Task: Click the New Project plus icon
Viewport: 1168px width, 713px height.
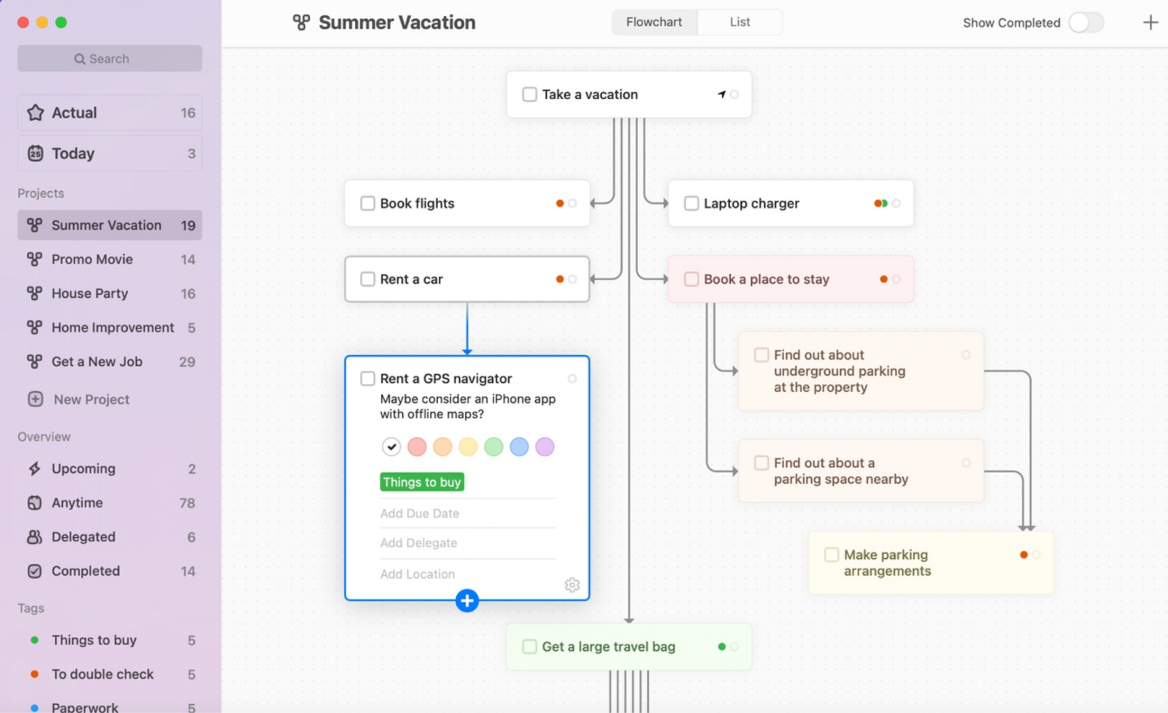Action: coord(35,399)
